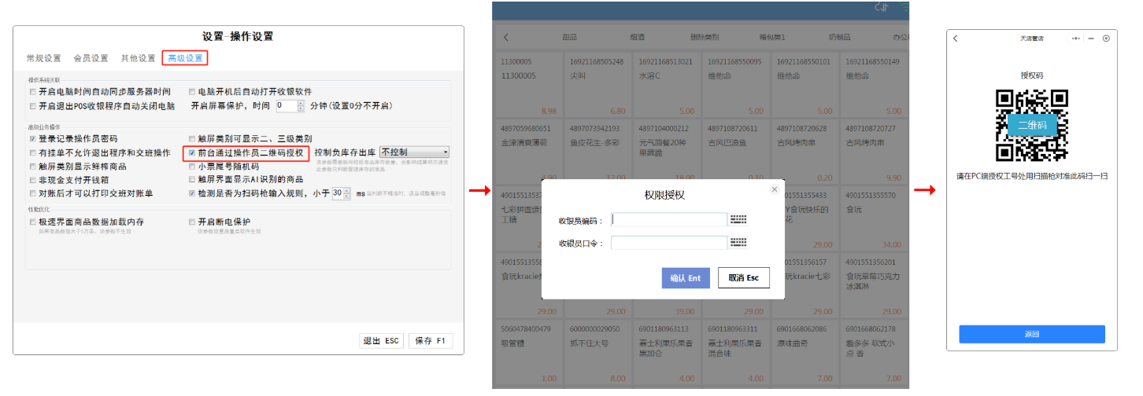The image size is (1143, 396).
Task: Open the 常规设置 tab
Action: pos(43,58)
